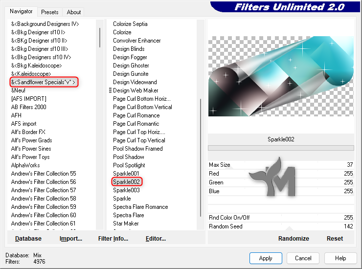Select the AFH category

(x=16, y=115)
